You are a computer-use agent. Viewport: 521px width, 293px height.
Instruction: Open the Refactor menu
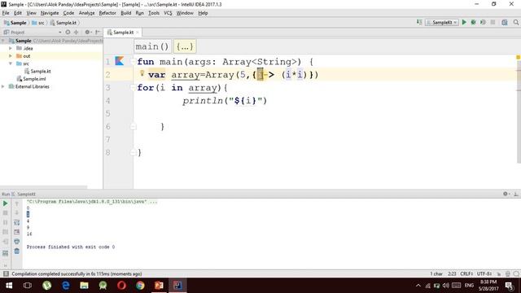click(107, 13)
